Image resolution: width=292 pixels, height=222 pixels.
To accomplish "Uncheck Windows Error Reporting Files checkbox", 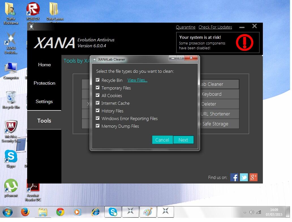I will [x=97, y=118].
